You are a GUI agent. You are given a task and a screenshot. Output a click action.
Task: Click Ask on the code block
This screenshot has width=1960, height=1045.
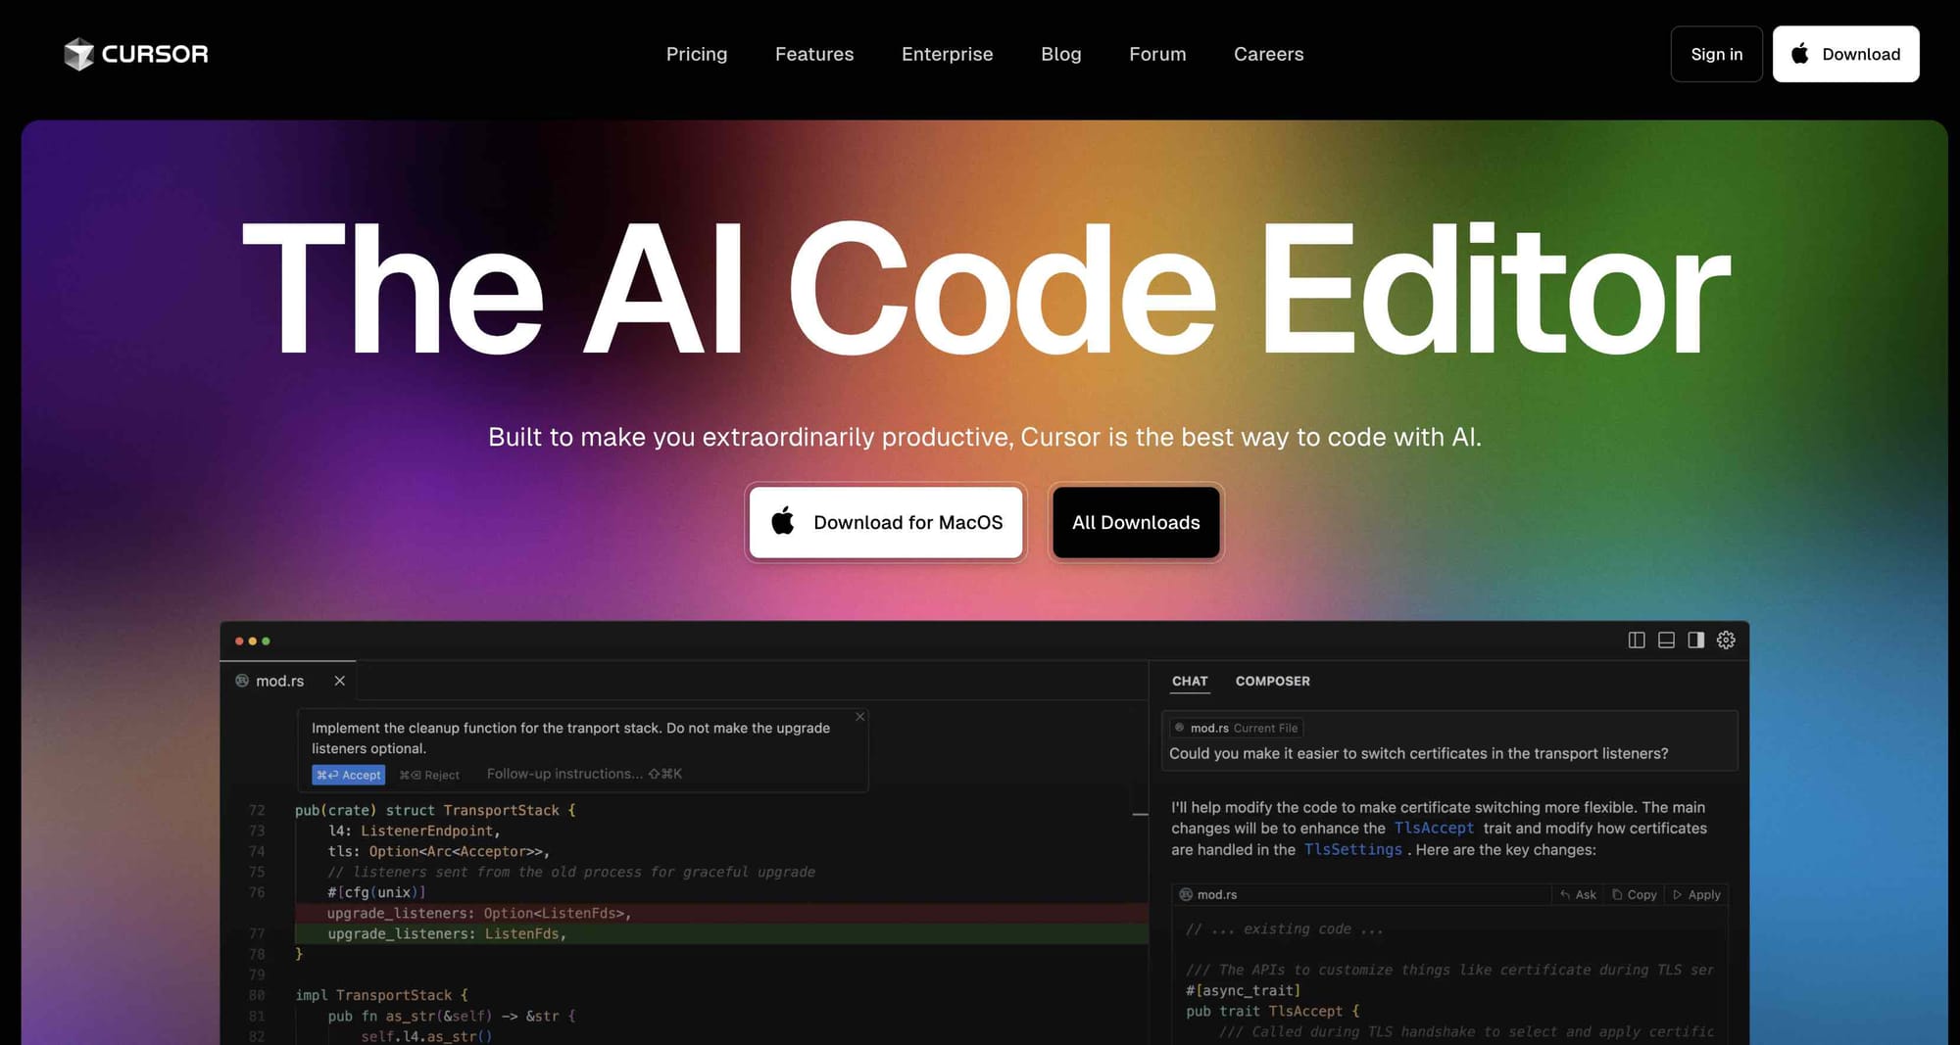point(1578,895)
